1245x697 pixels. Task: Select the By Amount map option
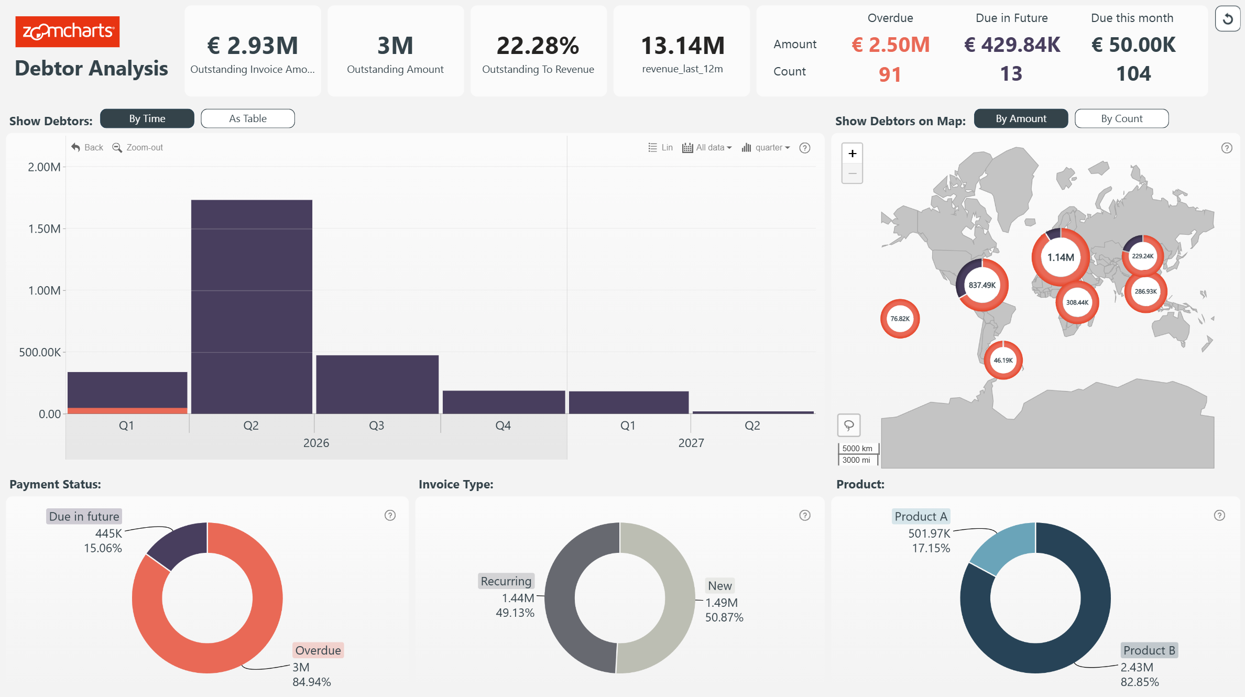1021,118
